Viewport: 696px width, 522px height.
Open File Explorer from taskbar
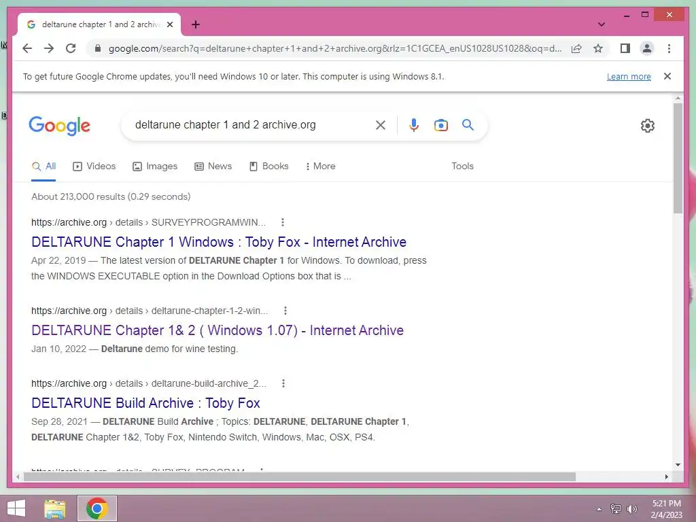[55, 508]
